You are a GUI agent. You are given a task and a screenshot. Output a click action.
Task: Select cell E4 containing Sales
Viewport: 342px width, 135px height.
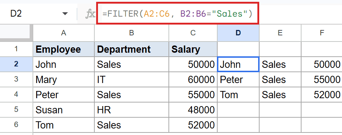click(x=280, y=95)
